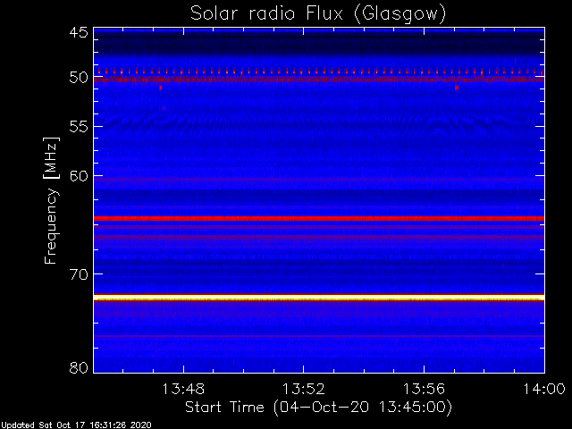Image resolution: width=572 pixels, height=429 pixels.
Task: Click the 14:00 time tick label
Action: coord(544,389)
